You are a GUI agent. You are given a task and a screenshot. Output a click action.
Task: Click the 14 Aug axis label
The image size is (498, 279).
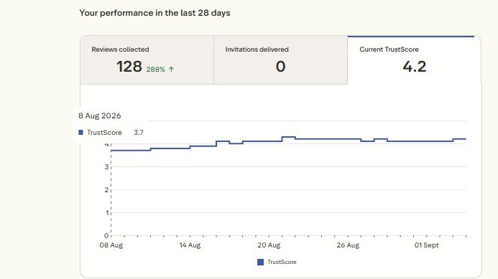[x=190, y=245]
